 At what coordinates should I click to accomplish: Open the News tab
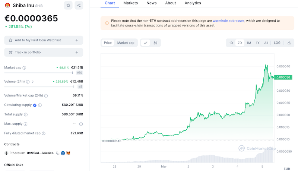[152, 3]
